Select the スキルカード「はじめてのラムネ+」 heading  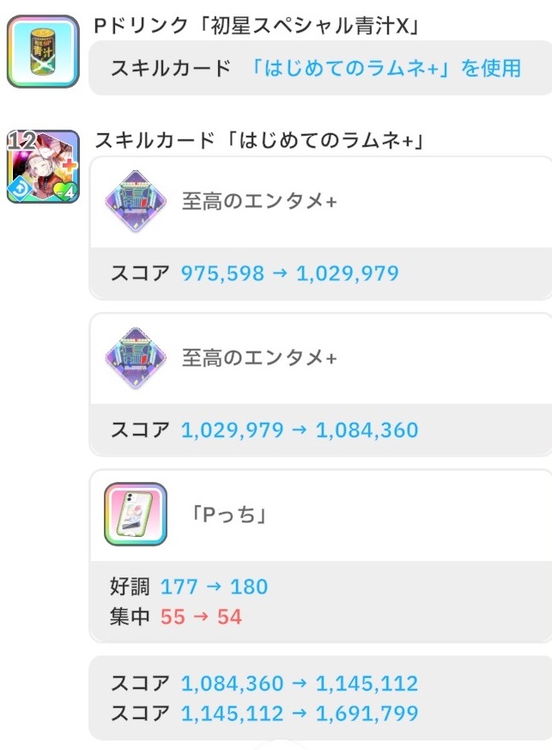pos(259,140)
